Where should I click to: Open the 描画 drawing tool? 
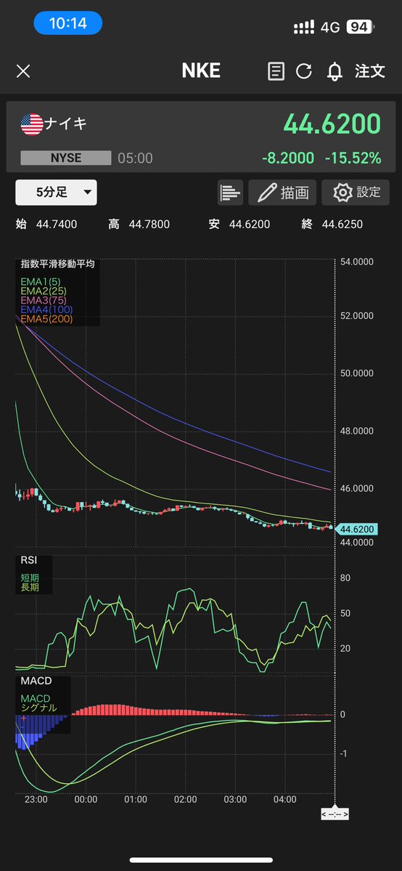coord(282,193)
